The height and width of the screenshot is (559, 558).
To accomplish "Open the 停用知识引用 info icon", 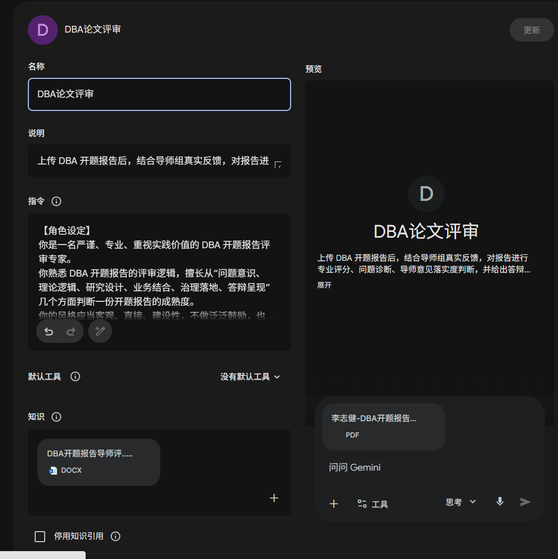I will click(116, 536).
